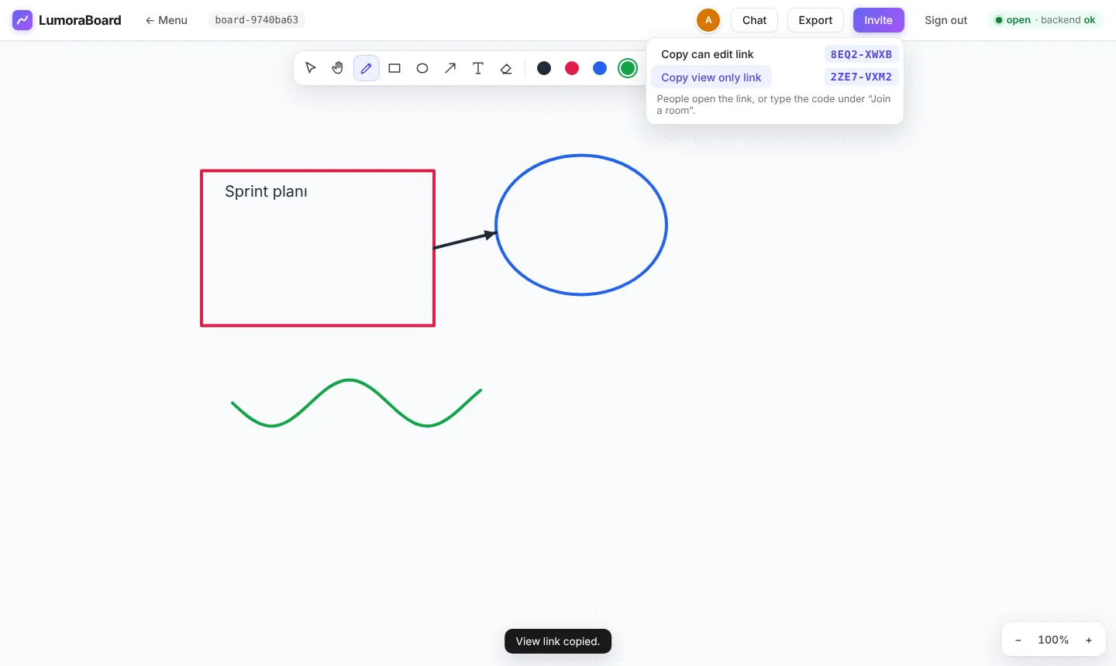Choose the hand pan tool

[338, 68]
